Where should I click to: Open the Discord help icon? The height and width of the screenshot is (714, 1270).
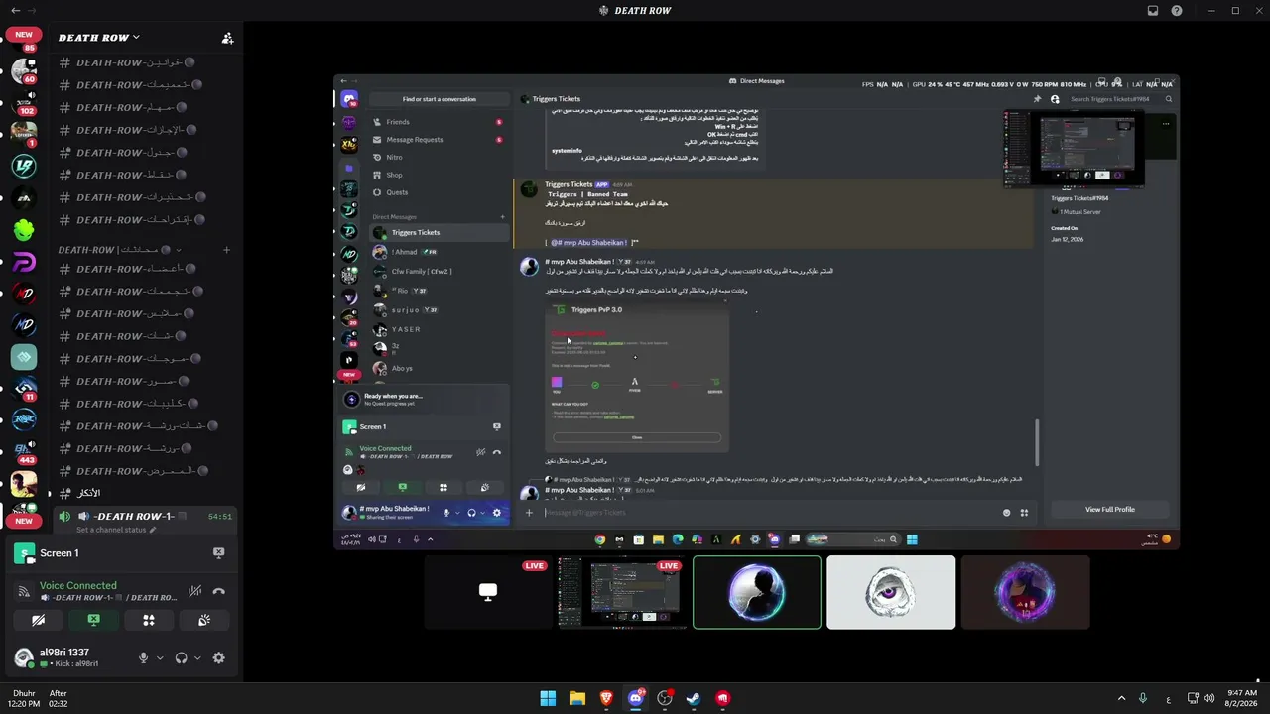coord(1177,11)
